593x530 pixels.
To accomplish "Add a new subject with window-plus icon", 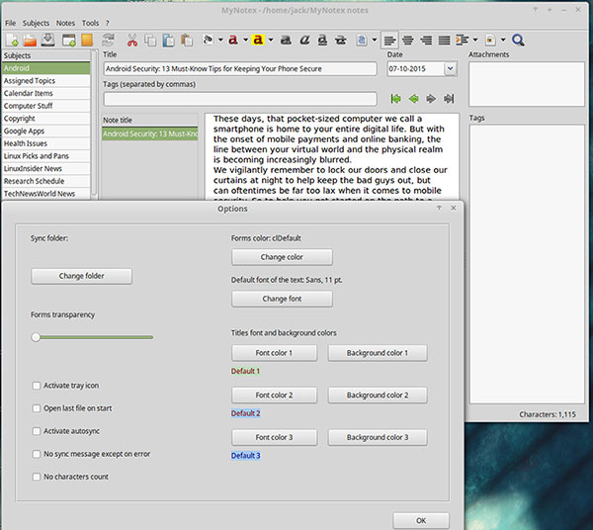I will [x=69, y=40].
